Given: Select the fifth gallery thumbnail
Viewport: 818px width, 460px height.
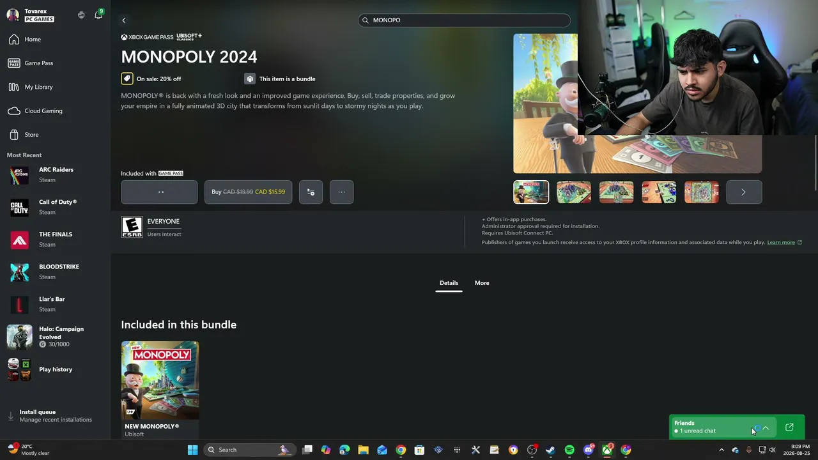Looking at the screenshot, I should [x=702, y=192].
